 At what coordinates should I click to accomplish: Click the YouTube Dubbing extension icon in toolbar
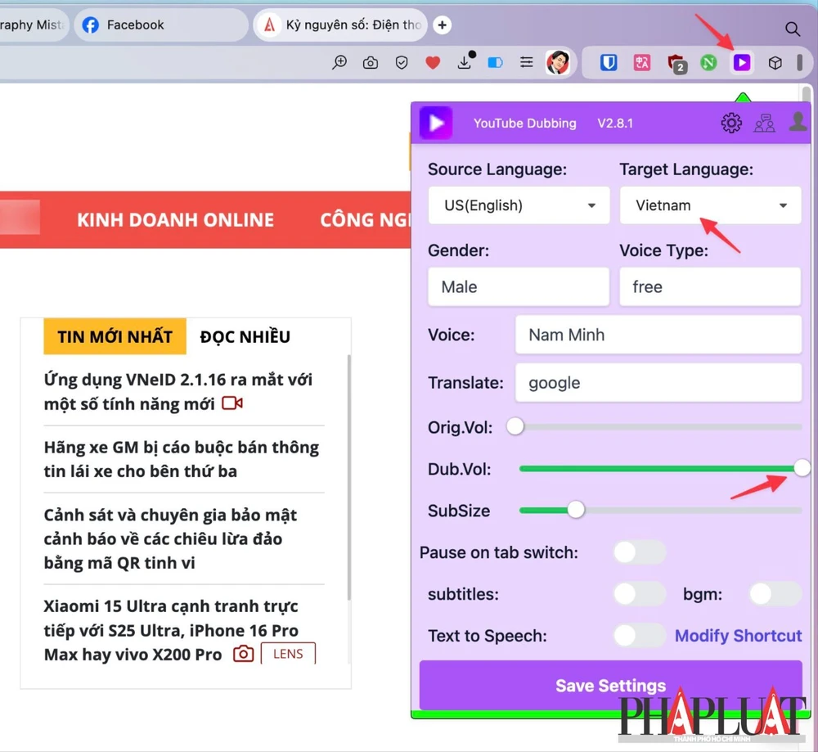pyautogui.click(x=741, y=62)
